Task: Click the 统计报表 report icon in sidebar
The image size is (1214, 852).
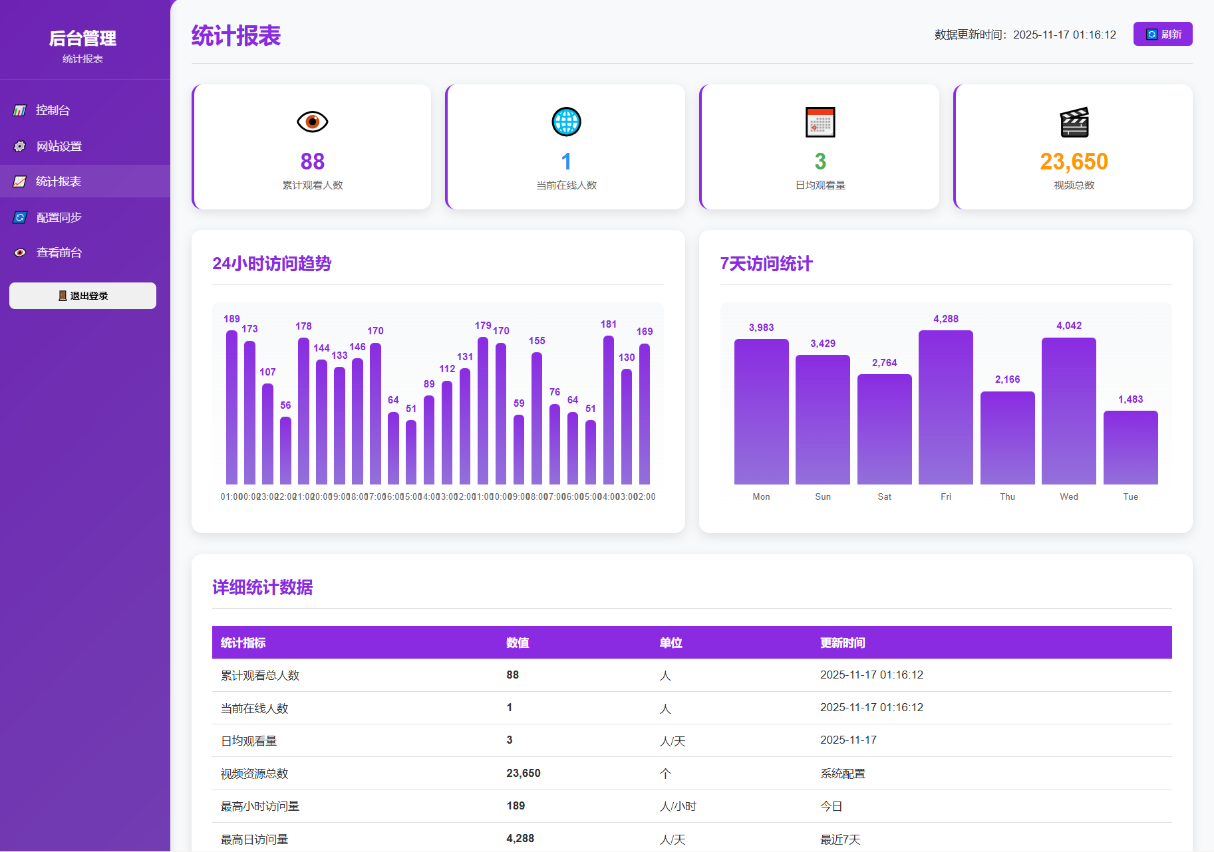Action: point(20,181)
